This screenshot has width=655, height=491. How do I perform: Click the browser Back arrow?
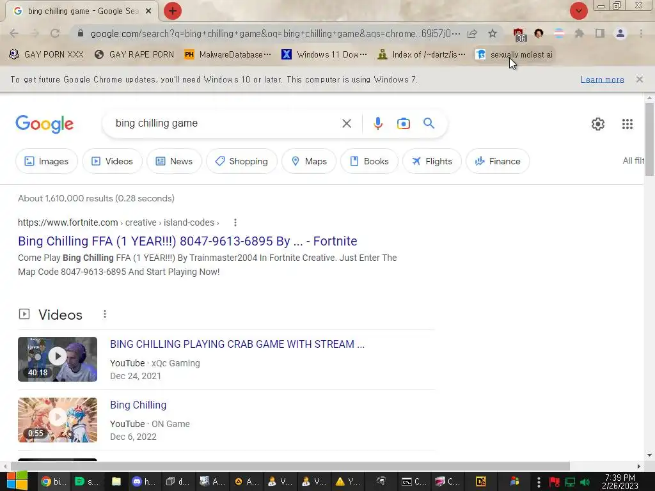pos(14,33)
